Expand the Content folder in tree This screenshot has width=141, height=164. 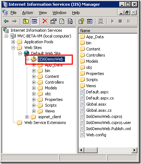(x=34, y=76)
